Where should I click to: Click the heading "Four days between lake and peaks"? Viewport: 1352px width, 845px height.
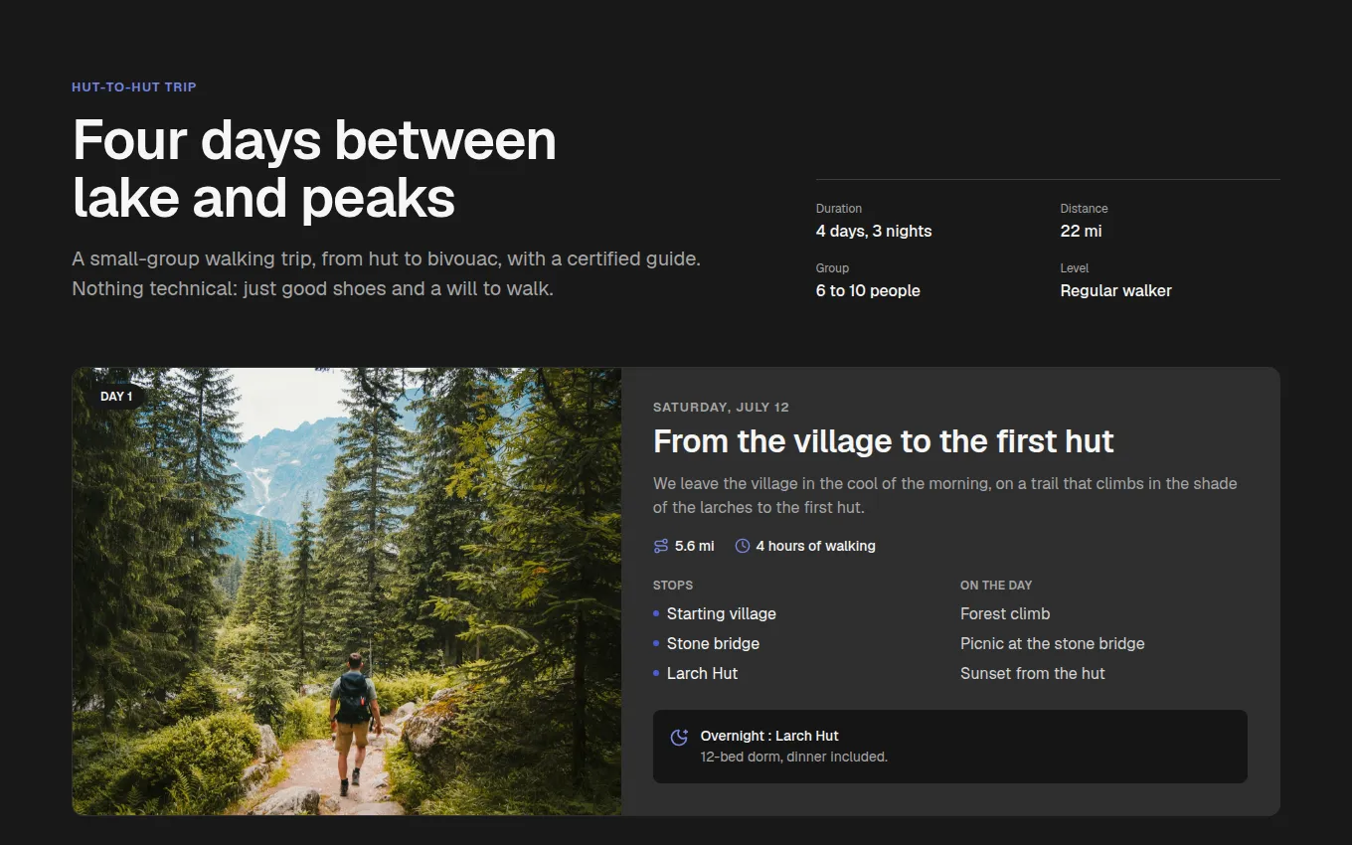[314, 168]
